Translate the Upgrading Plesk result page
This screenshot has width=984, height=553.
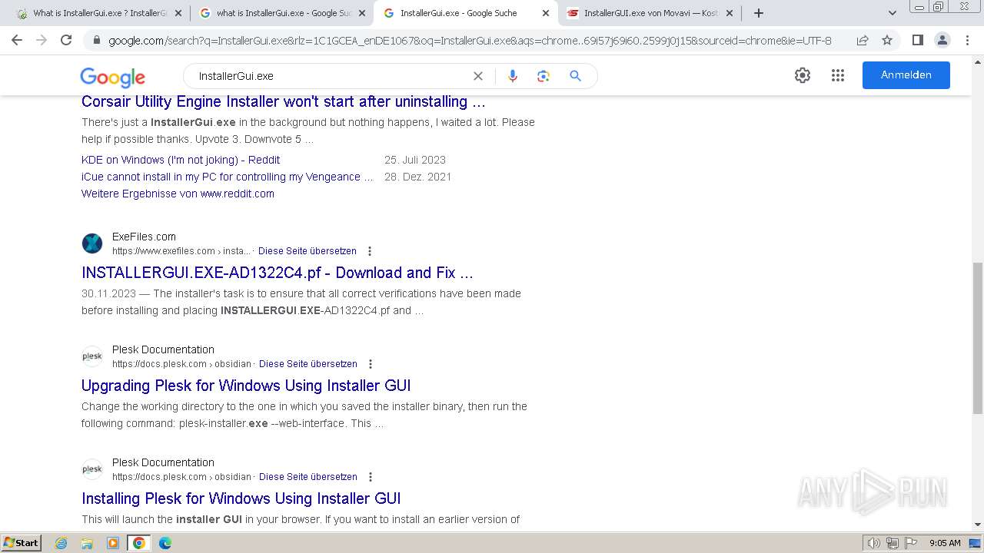coord(308,364)
